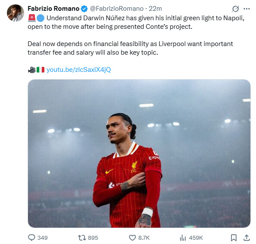Click the display name Fabrizio Romano
The image size is (256, 244).
53,9
